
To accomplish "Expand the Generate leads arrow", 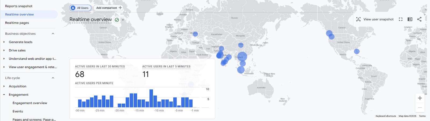I will (x=4, y=42).
